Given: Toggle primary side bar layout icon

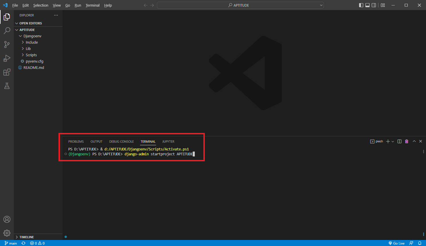Looking at the screenshot, I should [361, 5].
